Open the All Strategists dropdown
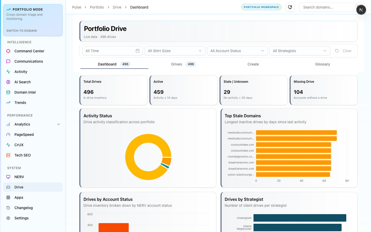The height and width of the screenshot is (232, 371). click(300, 51)
